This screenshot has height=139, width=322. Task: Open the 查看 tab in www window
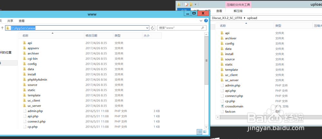click(22, 21)
